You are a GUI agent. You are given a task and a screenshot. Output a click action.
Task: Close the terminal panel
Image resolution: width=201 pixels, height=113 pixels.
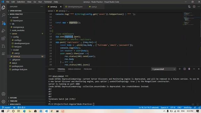point(199,69)
